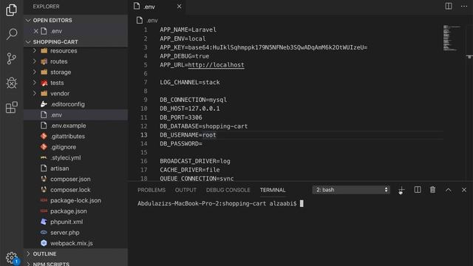
Task: Click the LOG_CHANNEL=stack line
Action: 190,82
